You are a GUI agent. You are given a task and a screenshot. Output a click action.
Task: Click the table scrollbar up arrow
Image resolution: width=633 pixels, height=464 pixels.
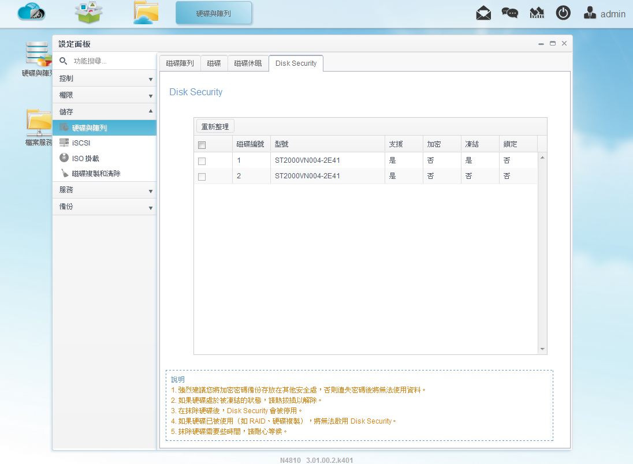click(542, 158)
